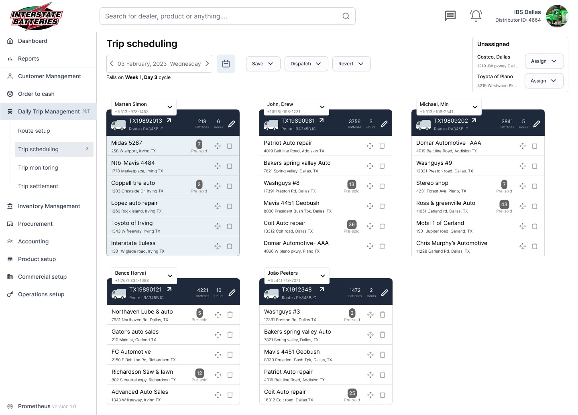Delete Coit Auto repair in João Peeters trip

(383, 395)
